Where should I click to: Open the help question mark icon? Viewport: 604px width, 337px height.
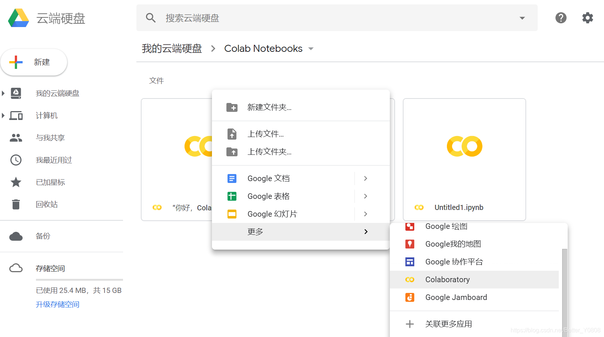[x=561, y=18]
